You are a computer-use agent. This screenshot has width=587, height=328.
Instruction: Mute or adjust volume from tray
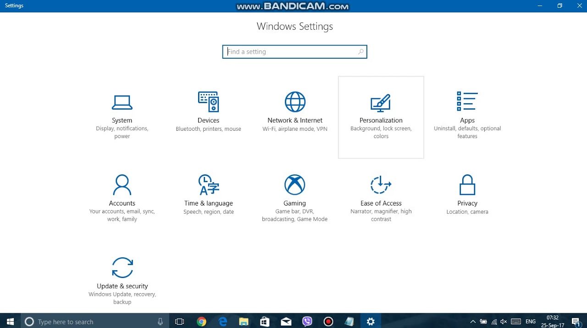[504, 322]
